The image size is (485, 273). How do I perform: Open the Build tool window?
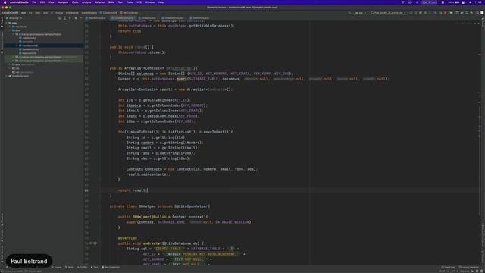coord(69,267)
